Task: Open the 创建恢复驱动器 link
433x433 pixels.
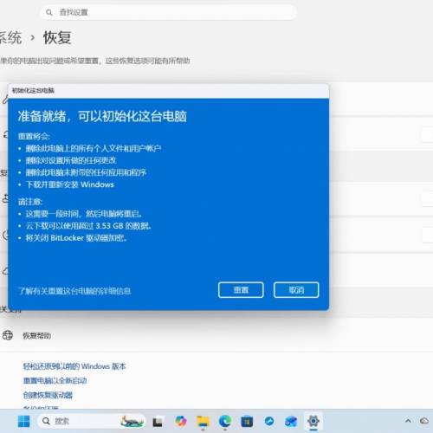Action: tap(48, 395)
